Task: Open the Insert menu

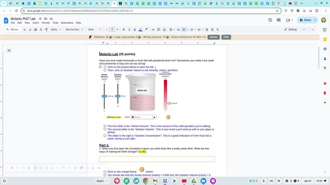Action: click(x=36, y=23)
